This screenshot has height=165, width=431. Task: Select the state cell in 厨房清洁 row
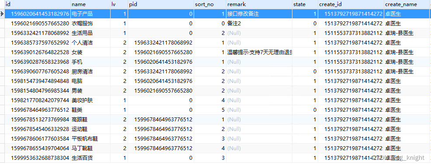pos(305,72)
